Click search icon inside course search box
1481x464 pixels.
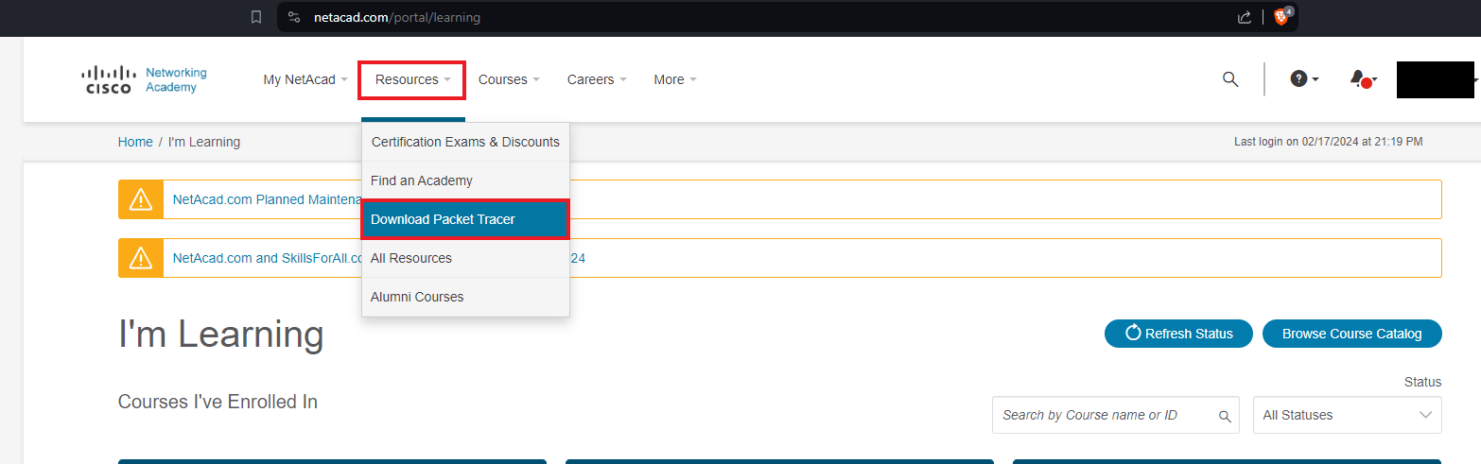point(1225,416)
